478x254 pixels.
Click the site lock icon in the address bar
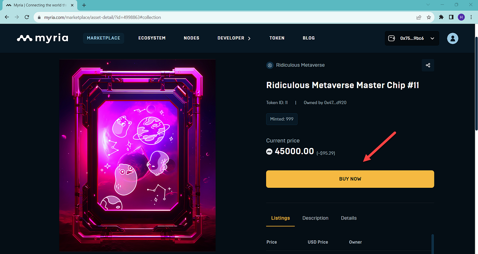[x=39, y=17]
